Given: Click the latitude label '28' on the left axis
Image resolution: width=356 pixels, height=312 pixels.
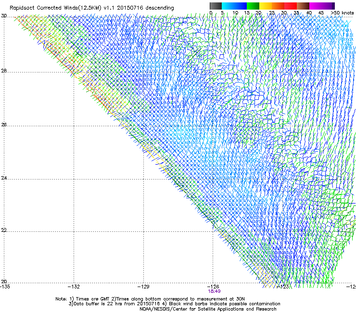Looking at the screenshot, I should [4, 71].
